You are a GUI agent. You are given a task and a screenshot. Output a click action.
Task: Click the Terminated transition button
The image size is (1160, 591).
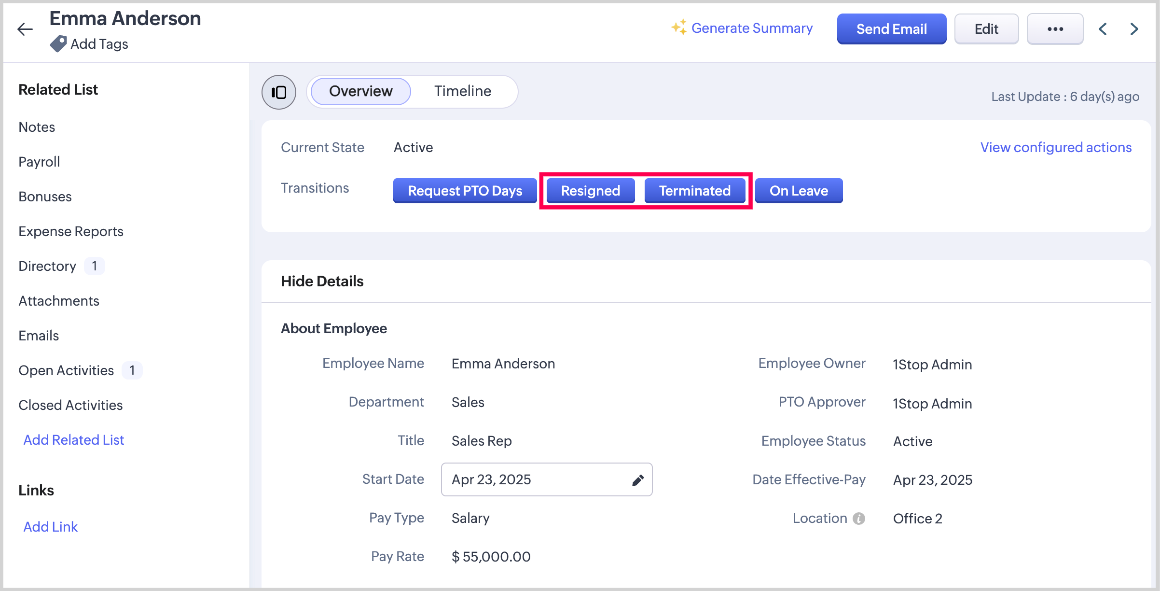click(694, 191)
